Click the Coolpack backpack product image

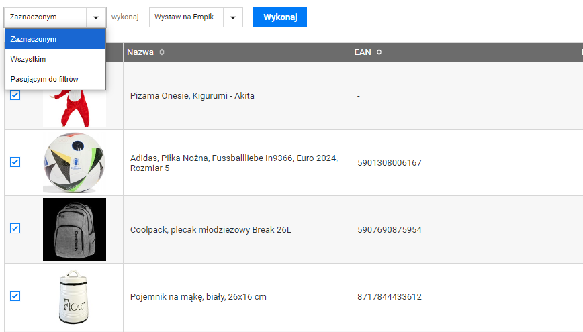tap(74, 229)
